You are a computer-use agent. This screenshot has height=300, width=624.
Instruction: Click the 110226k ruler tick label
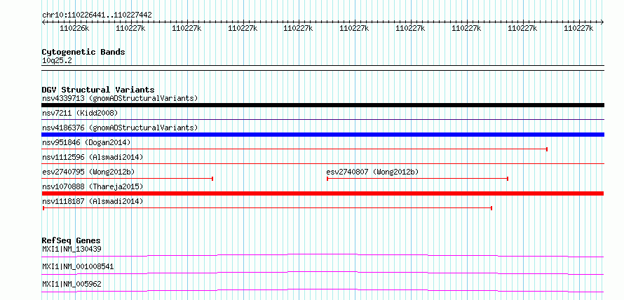tap(74, 28)
